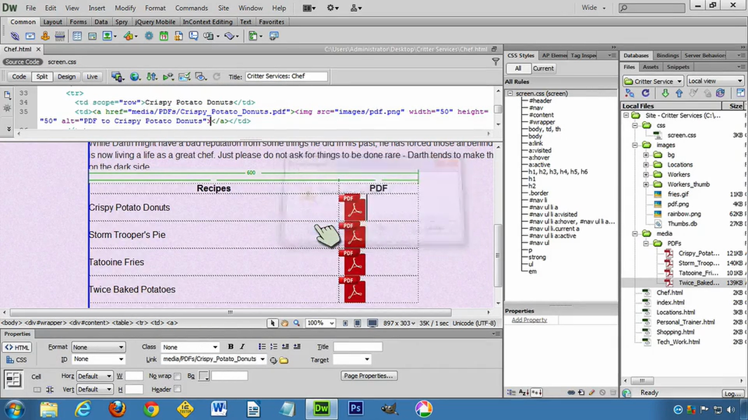Click the Page Properties button
The height and width of the screenshot is (420, 748).
point(368,376)
